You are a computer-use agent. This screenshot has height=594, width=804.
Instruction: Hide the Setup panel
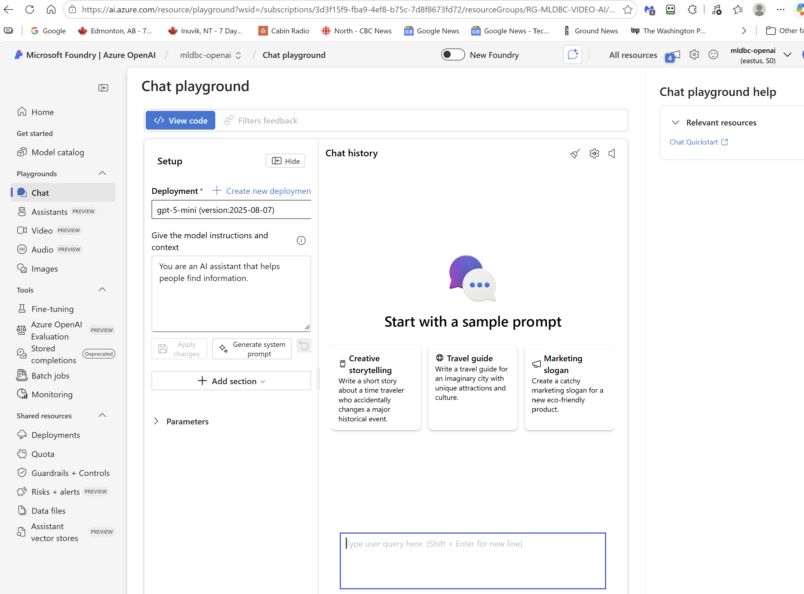(285, 161)
